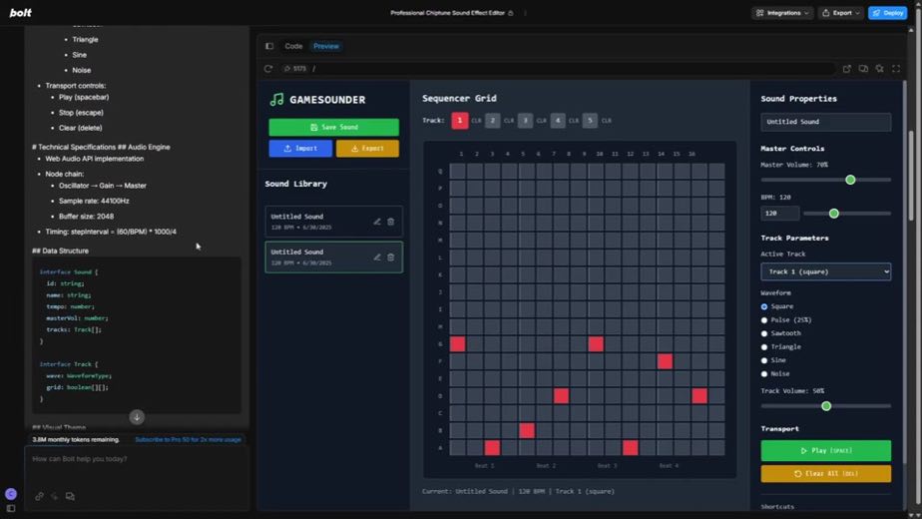Reload the preview with the refresh icon
The image size is (922, 519).
tap(268, 69)
